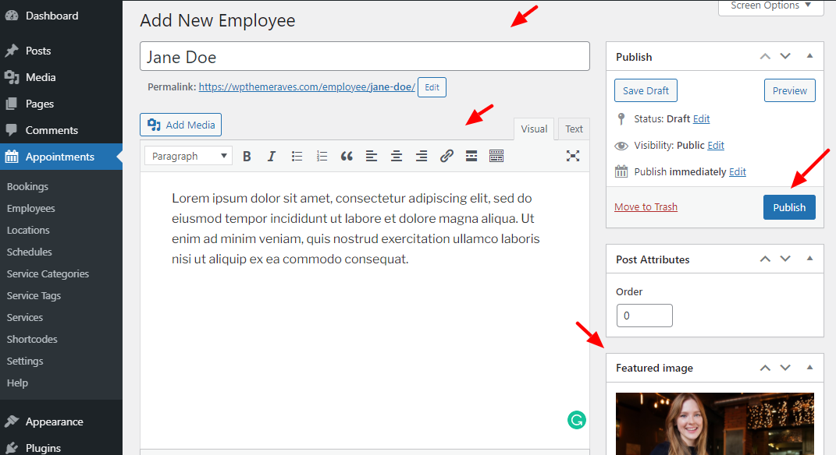The height and width of the screenshot is (455, 836).
Task: Align text center
Action: coord(396,156)
